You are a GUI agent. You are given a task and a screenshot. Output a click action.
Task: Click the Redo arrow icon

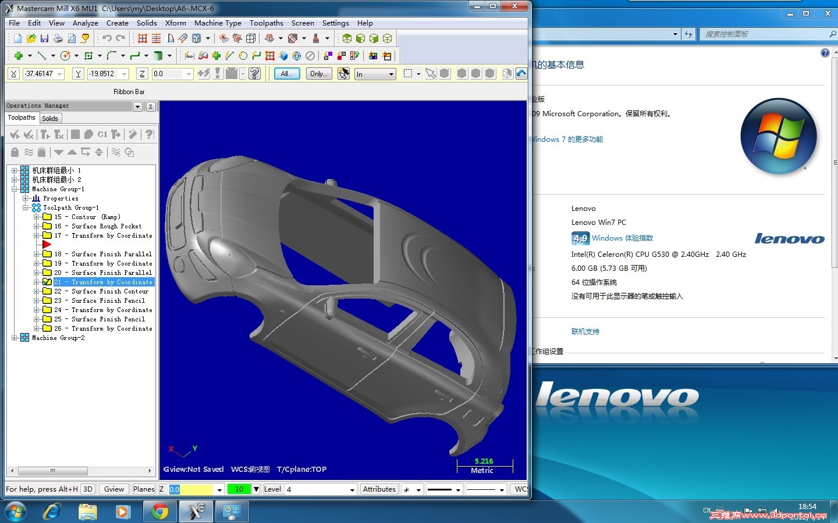pyautogui.click(x=120, y=38)
